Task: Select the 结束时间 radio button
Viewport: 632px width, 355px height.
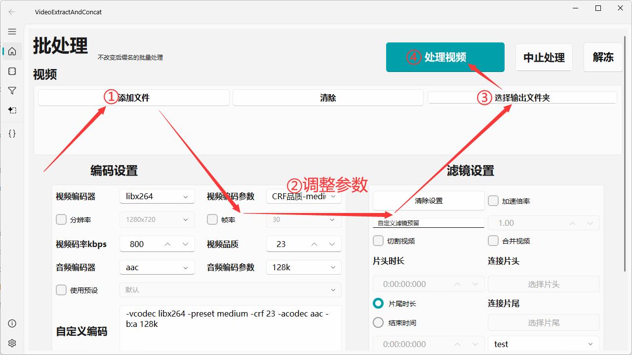Action: 378,322
